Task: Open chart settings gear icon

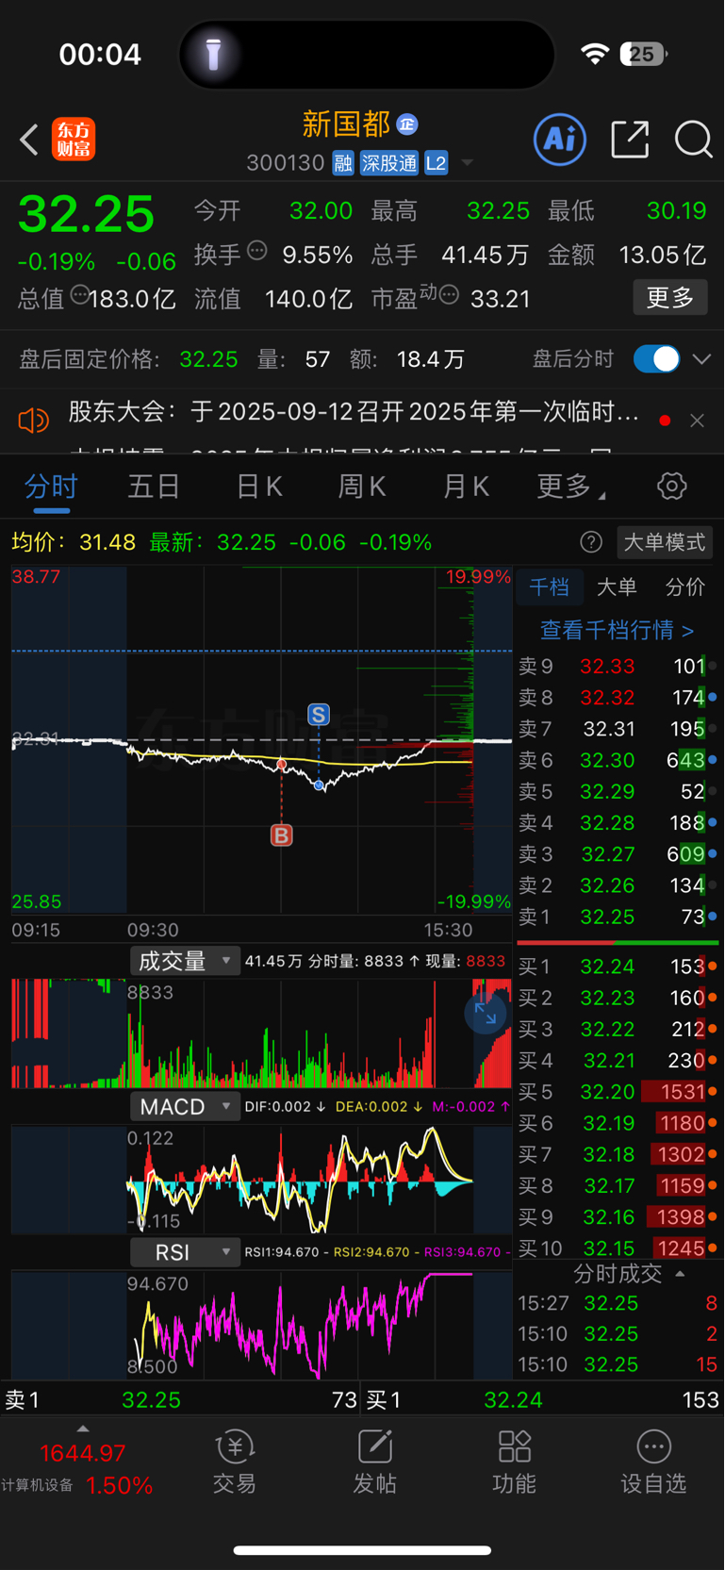Action: pyautogui.click(x=671, y=487)
